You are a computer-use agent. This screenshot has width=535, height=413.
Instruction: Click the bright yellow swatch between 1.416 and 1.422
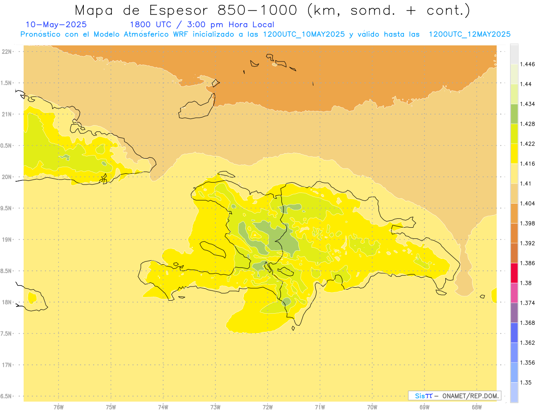pos(514,154)
